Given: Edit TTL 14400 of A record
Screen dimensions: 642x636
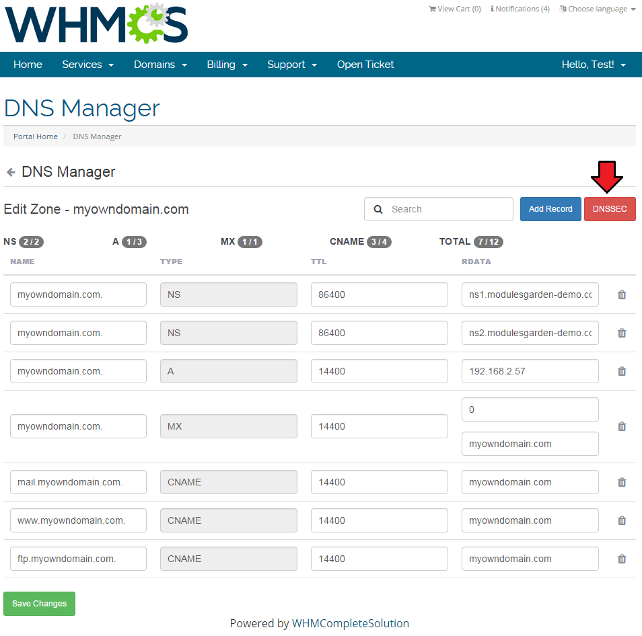Looking at the screenshot, I should pos(379,371).
